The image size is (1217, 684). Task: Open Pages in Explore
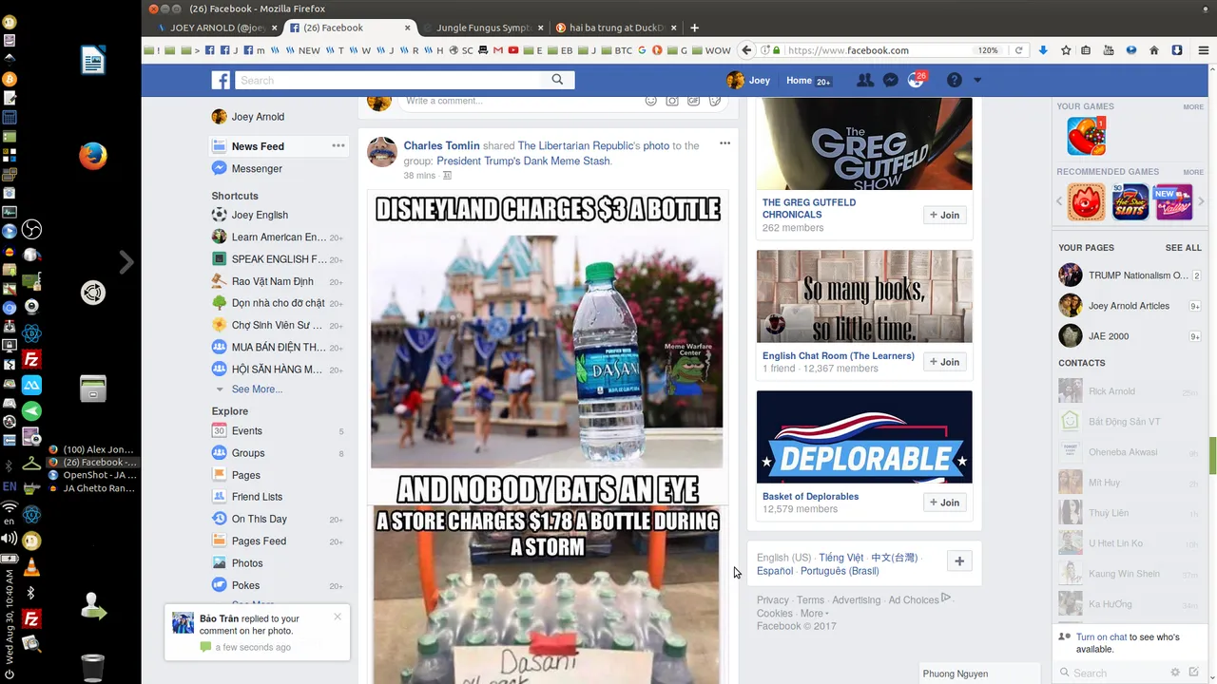click(x=245, y=475)
